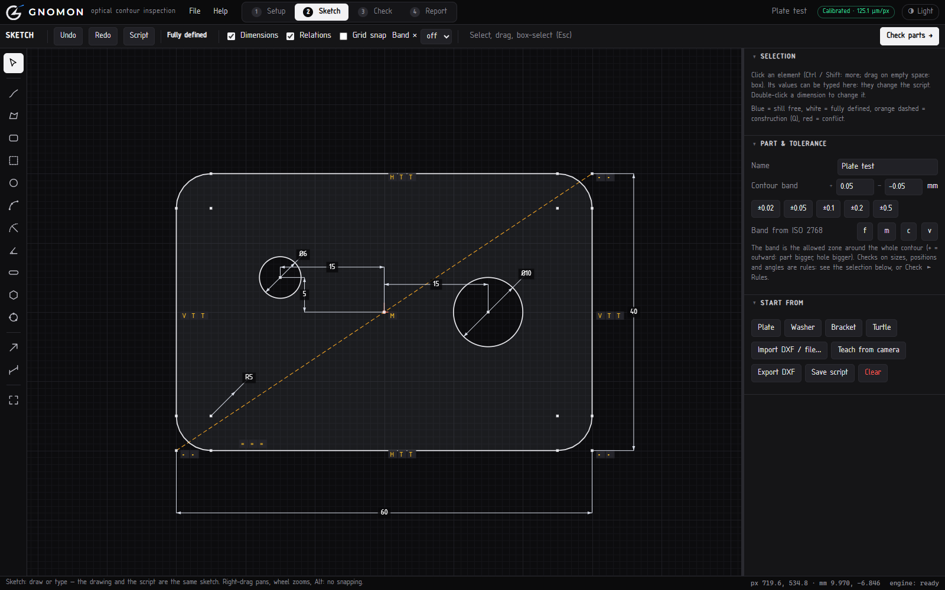Choose the Arc tool
Screen dimensions: 945x590
(14, 205)
